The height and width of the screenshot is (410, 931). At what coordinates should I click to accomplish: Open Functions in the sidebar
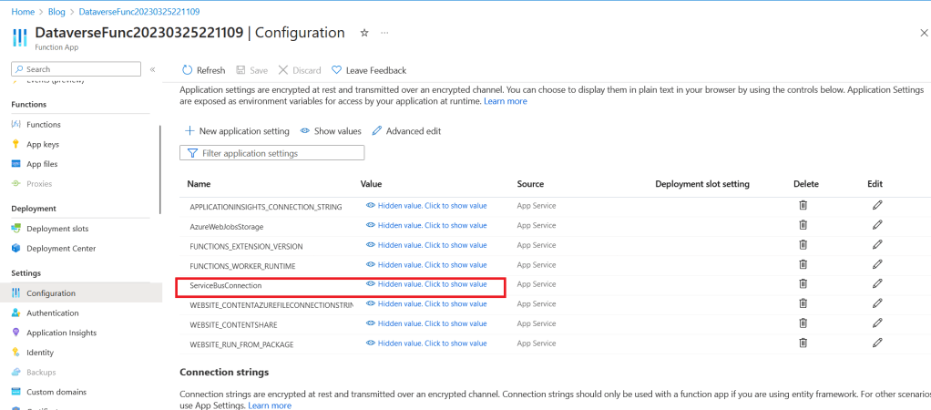pyautogui.click(x=44, y=124)
